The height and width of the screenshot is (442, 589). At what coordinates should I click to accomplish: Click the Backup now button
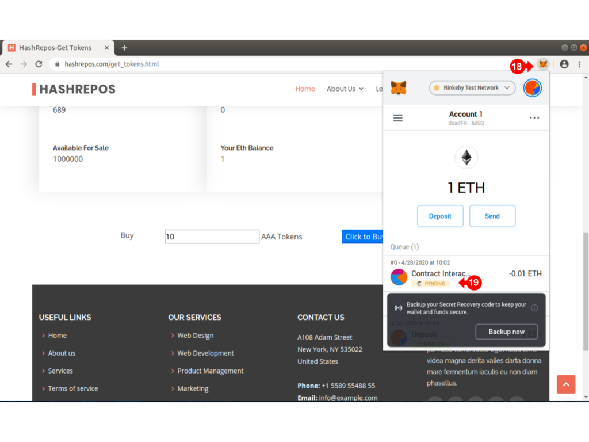coord(506,331)
